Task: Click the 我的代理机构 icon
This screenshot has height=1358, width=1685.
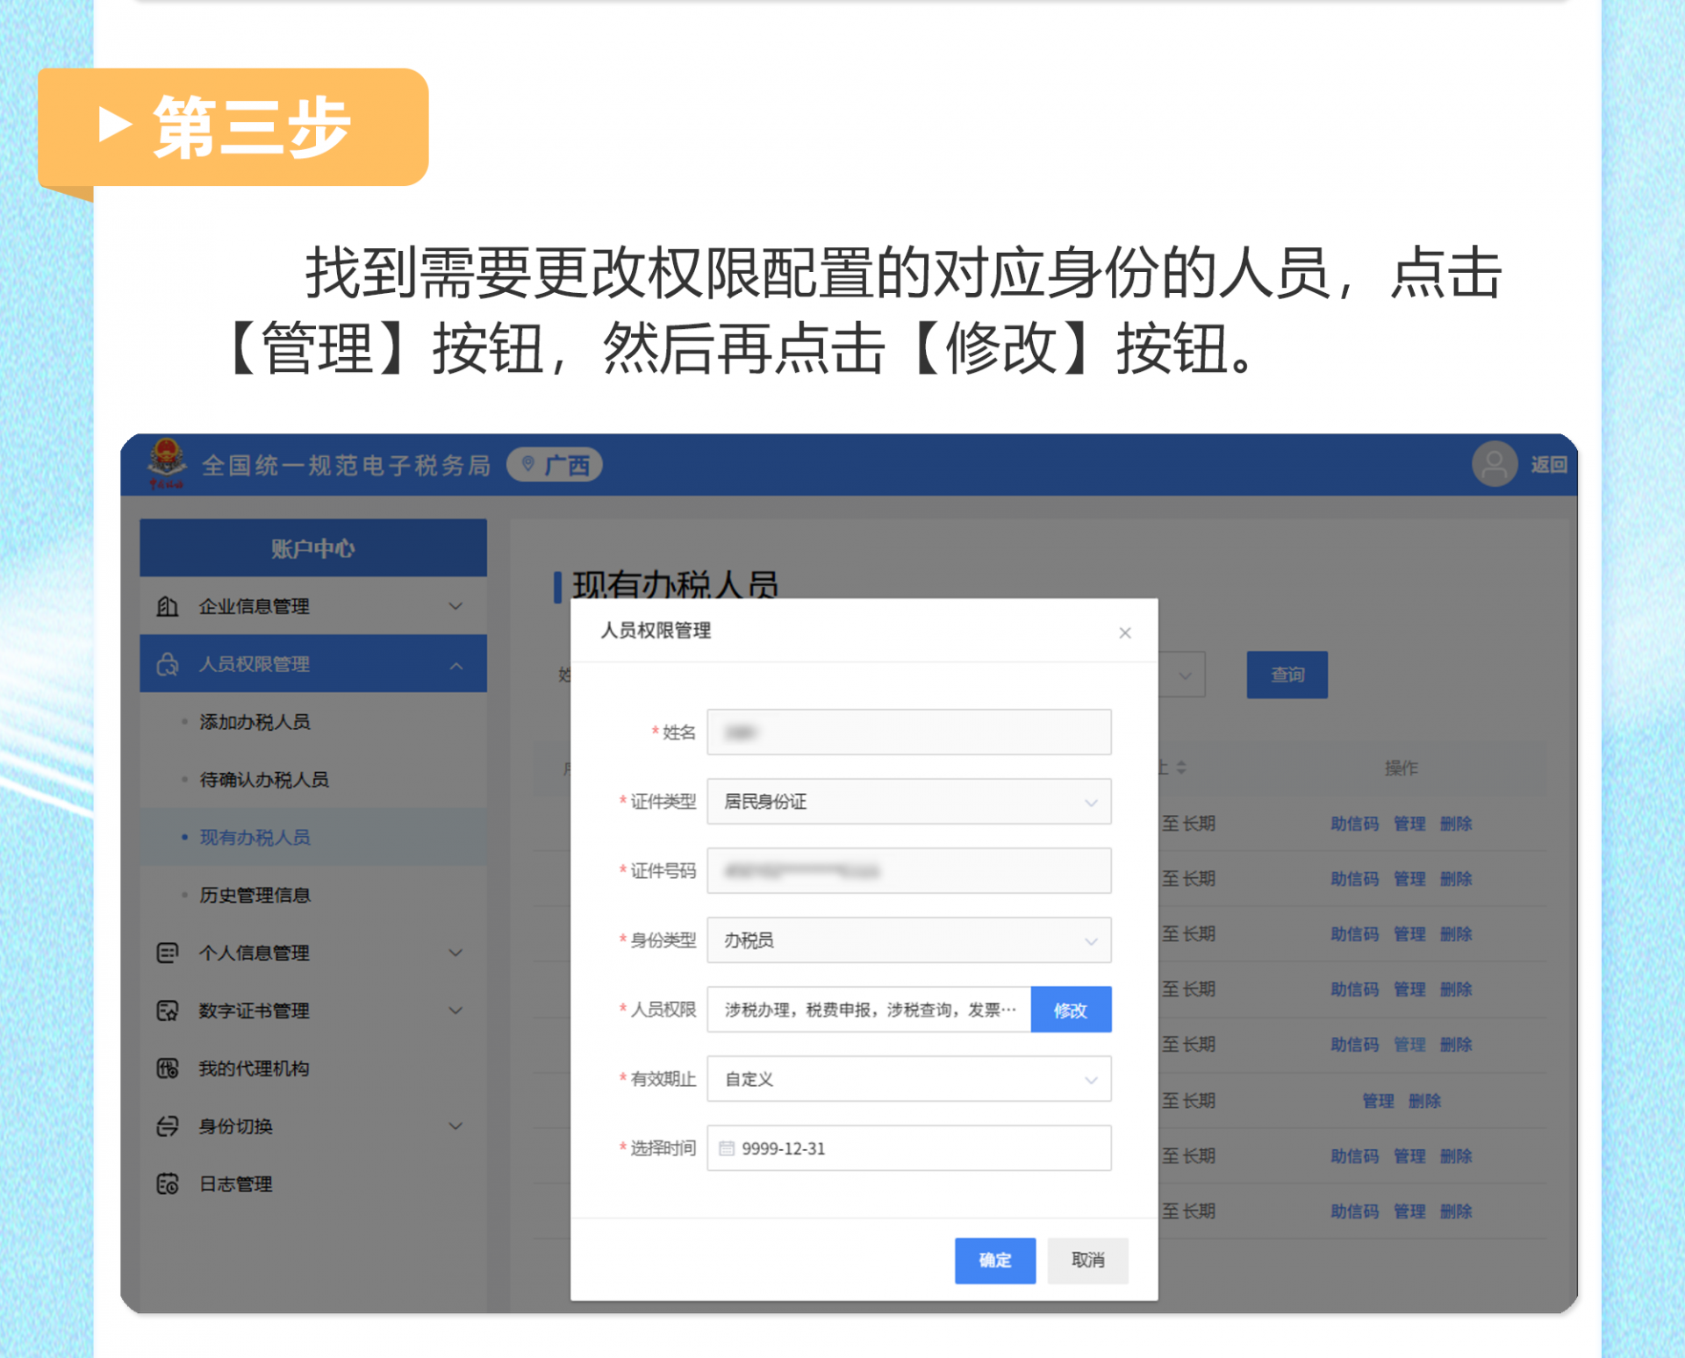Action: point(168,1069)
